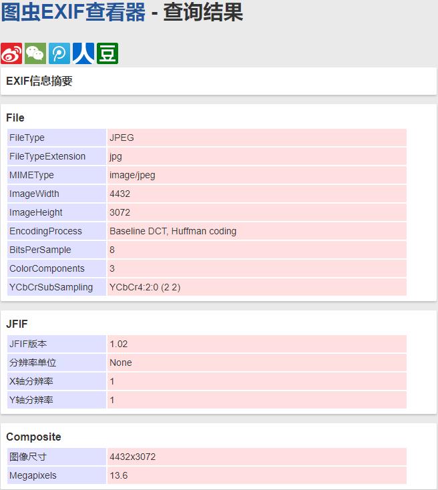
Task: Select the ColorComponents value 3
Action: click(256, 268)
